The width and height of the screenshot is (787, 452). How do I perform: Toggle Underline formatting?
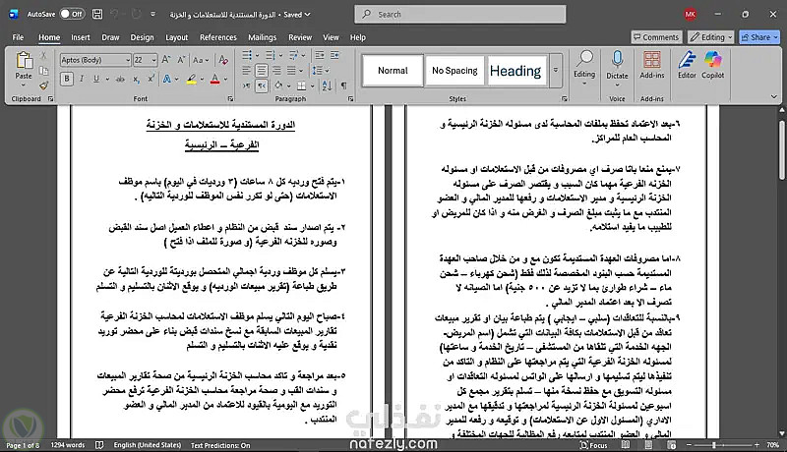[95, 79]
